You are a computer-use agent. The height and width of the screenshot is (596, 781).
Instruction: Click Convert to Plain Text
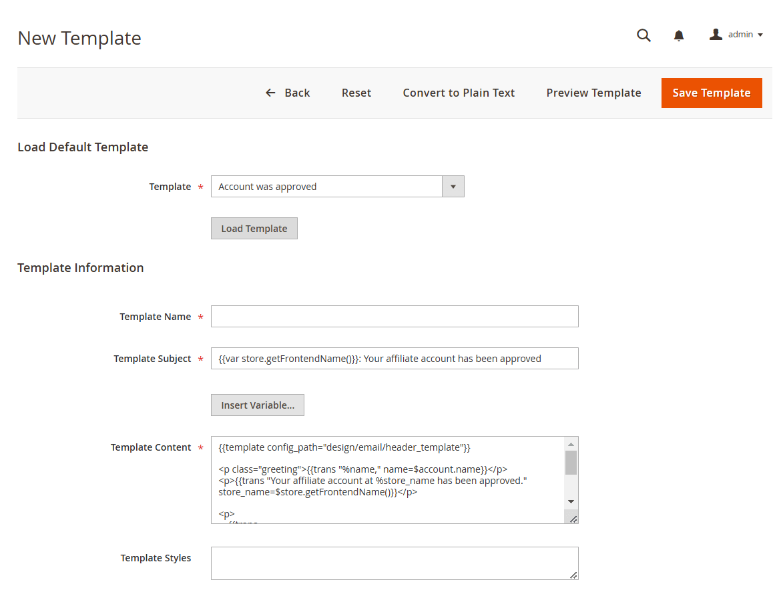click(x=459, y=93)
